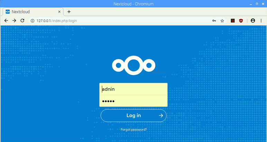Click the Nextcloud favicon on the tab
The image size is (267, 142).
click(8, 12)
